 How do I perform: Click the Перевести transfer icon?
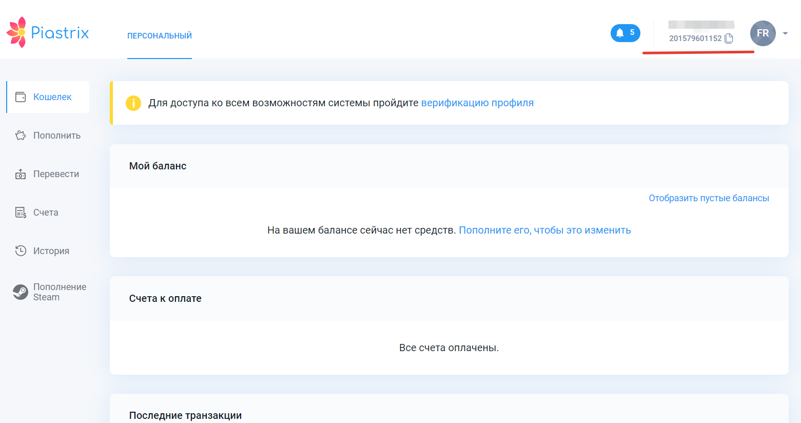21,174
